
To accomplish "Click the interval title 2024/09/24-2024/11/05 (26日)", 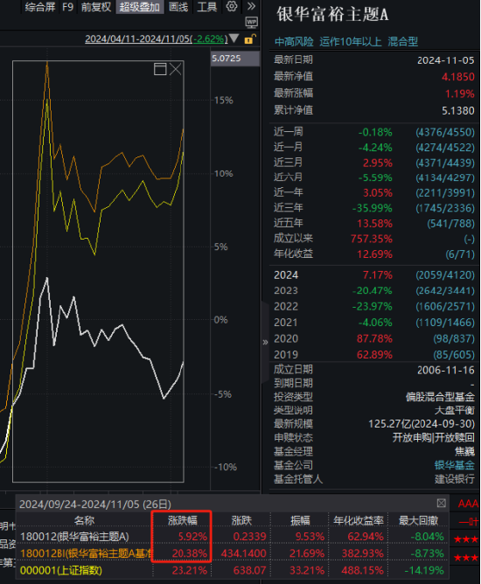I will (x=95, y=504).
